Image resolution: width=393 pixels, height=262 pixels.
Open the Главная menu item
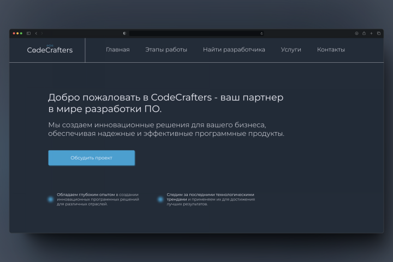pyautogui.click(x=118, y=50)
